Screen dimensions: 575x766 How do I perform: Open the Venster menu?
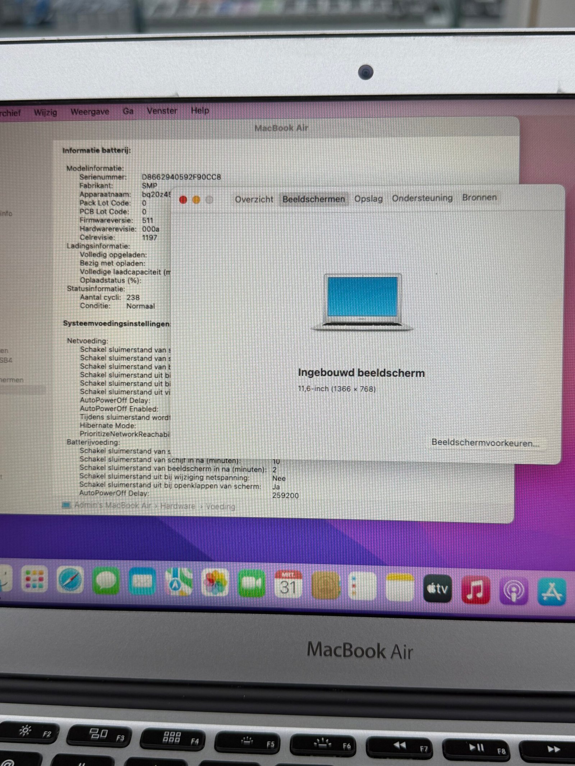[162, 111]
